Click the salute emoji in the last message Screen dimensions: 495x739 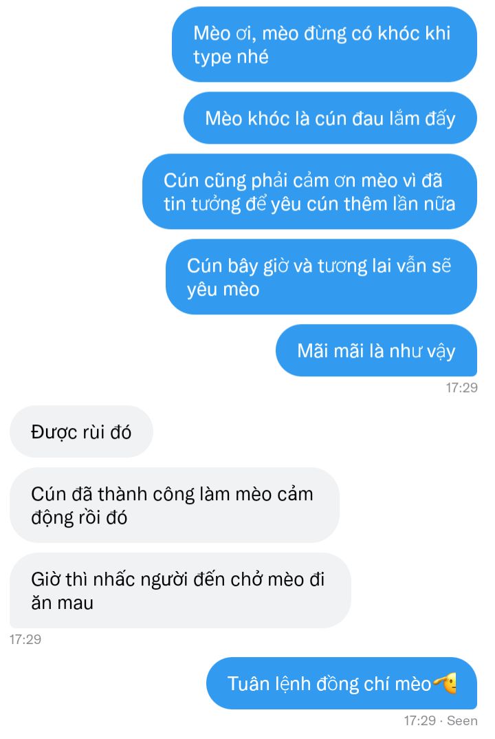pos(445,683)
